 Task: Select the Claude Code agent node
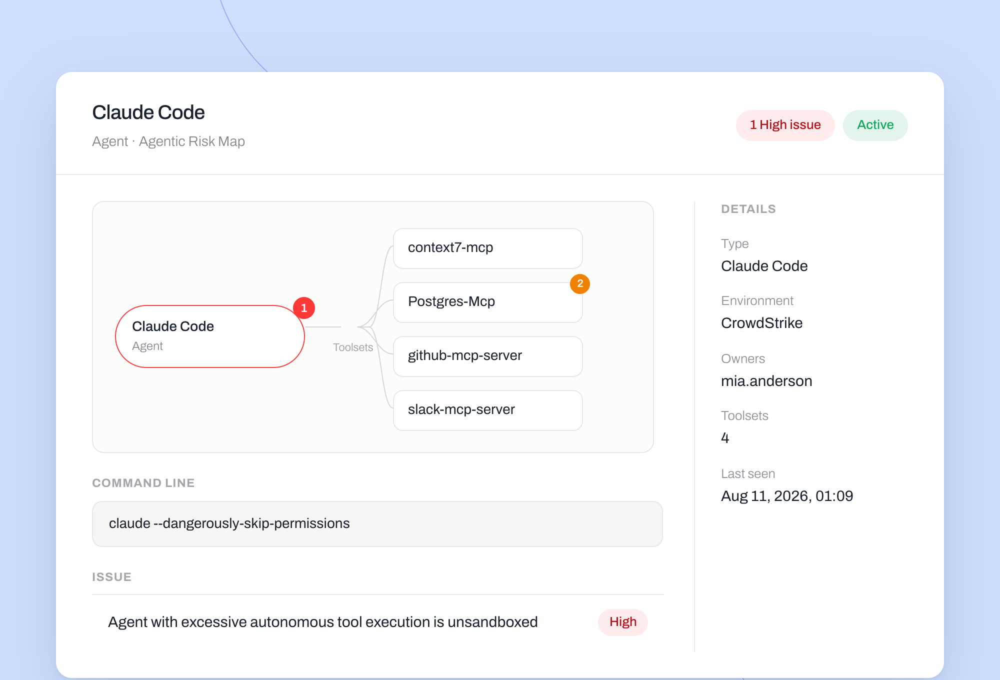(x=210, y=336)
